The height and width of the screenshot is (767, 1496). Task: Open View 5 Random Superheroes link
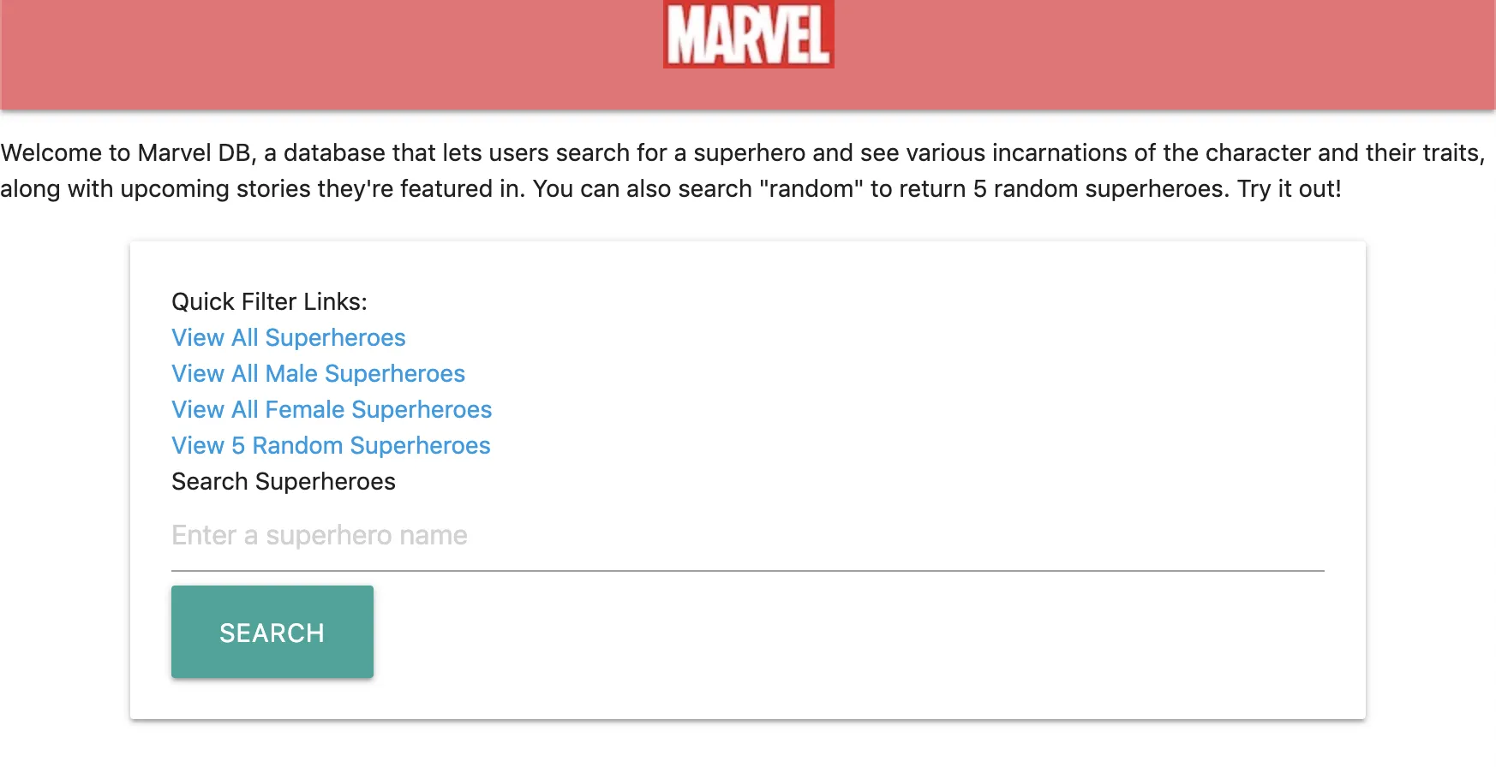click(x=331, y=445)
